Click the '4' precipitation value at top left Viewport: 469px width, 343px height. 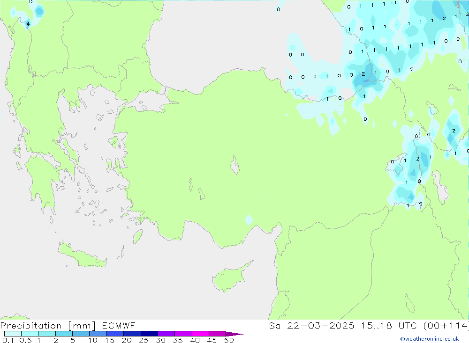pyautogui.click(x=28, y=24)
